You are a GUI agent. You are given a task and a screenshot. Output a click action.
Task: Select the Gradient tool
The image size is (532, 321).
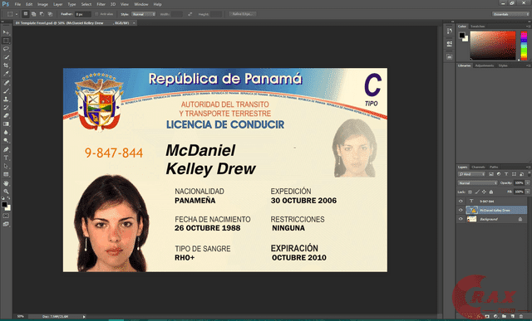click(x=6, y=124)
